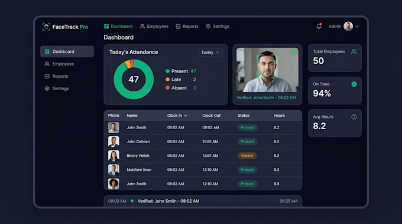402x224 pixels.
Task: Click the Admin profile avatar
Action: point(348,26)
